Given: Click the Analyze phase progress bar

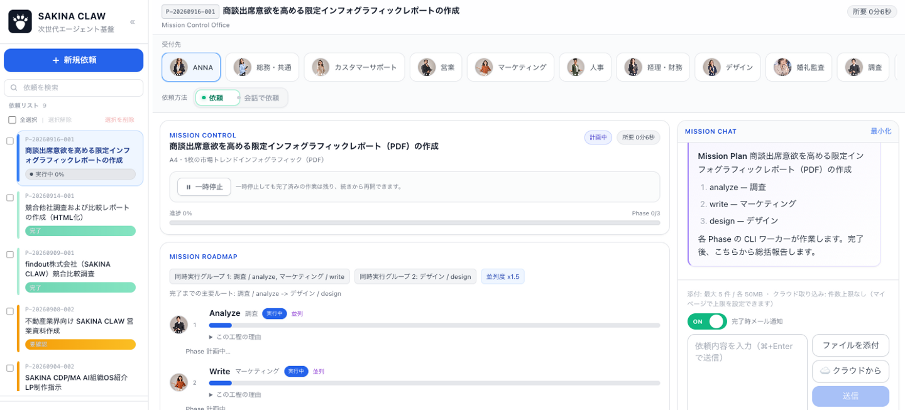Looking at the screenshot, I should (434, 325).
